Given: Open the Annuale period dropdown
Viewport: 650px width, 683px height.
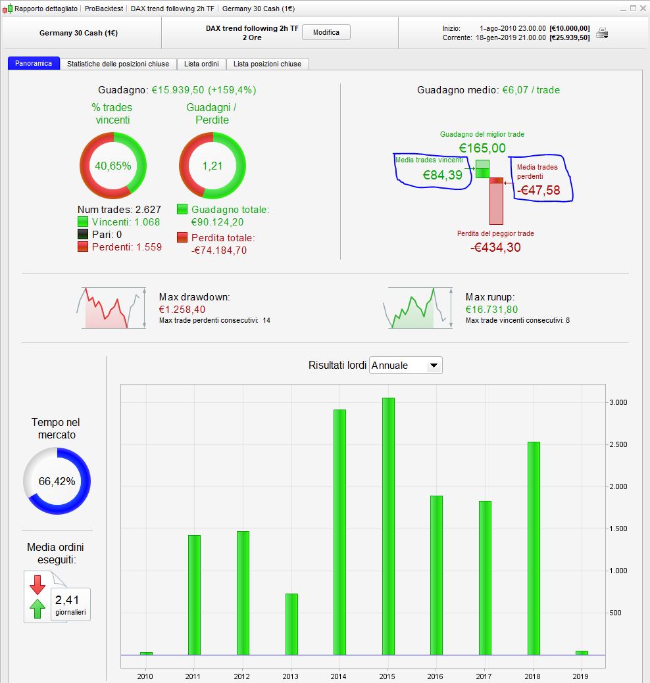Looking at the screenshot, I should 405,365.
